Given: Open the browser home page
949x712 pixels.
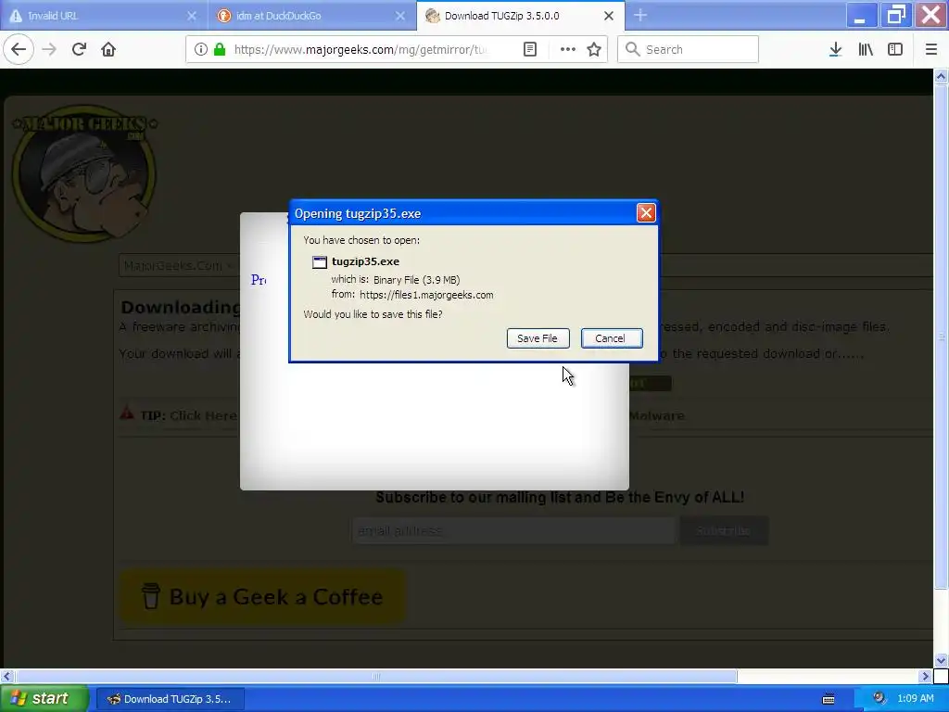Looking at the screenshot, I should [x=108, y=50].
